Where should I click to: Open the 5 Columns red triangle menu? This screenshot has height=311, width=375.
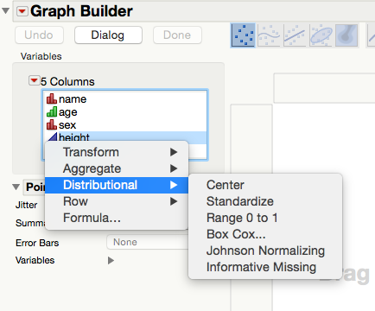[x=34, y=80]
